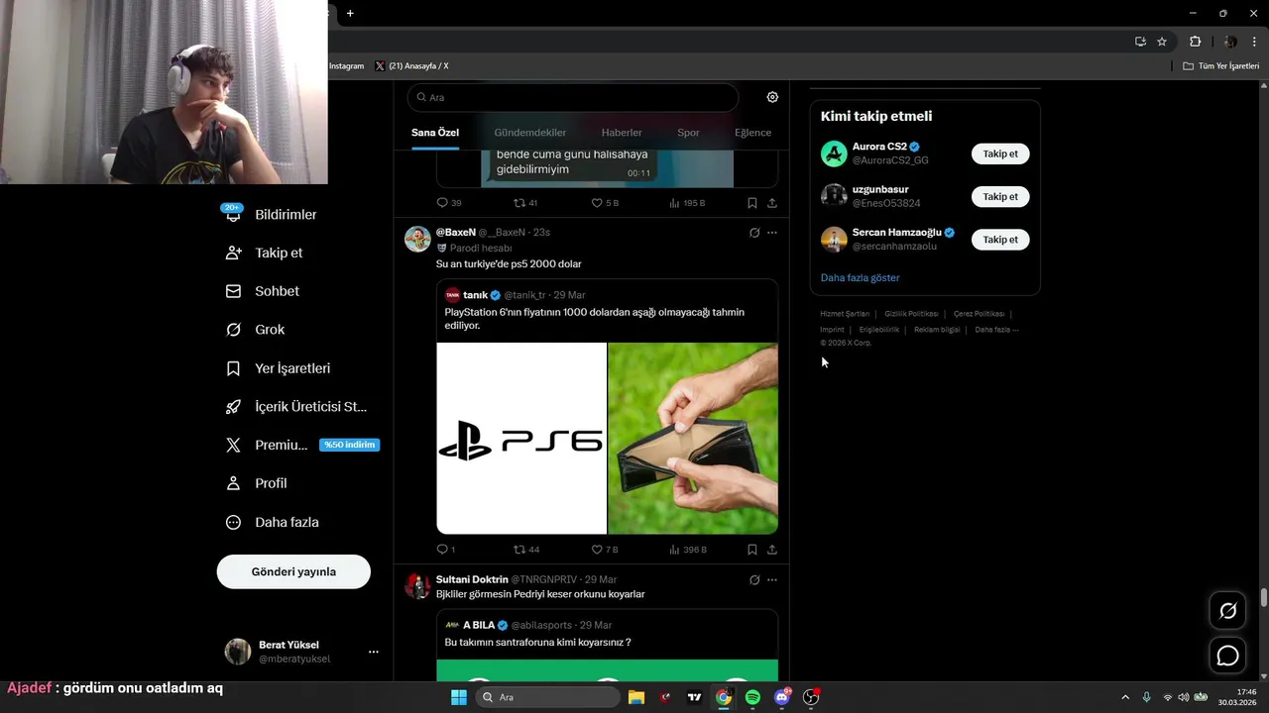Image resolution: width=1269 pixels, height=713 pixels.
Task: Follow Sercan Hamzaoğlu with Takip et
Action: tap(1000, 239)
